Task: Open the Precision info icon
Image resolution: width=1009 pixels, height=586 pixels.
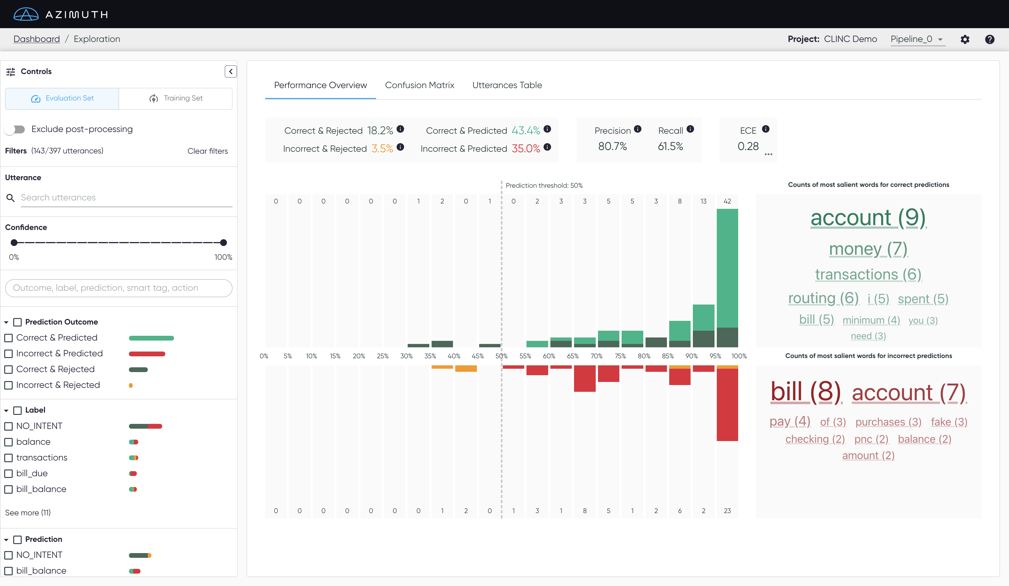Action: click(x=638, y=129)
